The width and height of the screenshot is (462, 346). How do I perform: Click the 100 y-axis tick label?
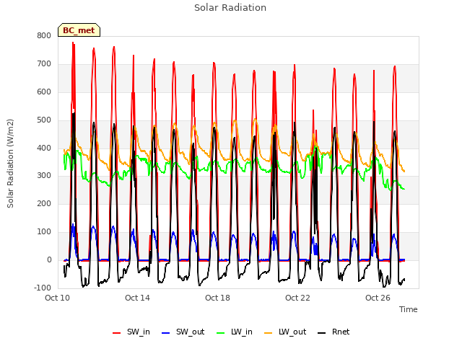44,232
